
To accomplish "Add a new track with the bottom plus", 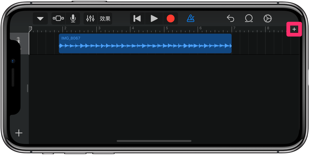I will click(19, 133).
